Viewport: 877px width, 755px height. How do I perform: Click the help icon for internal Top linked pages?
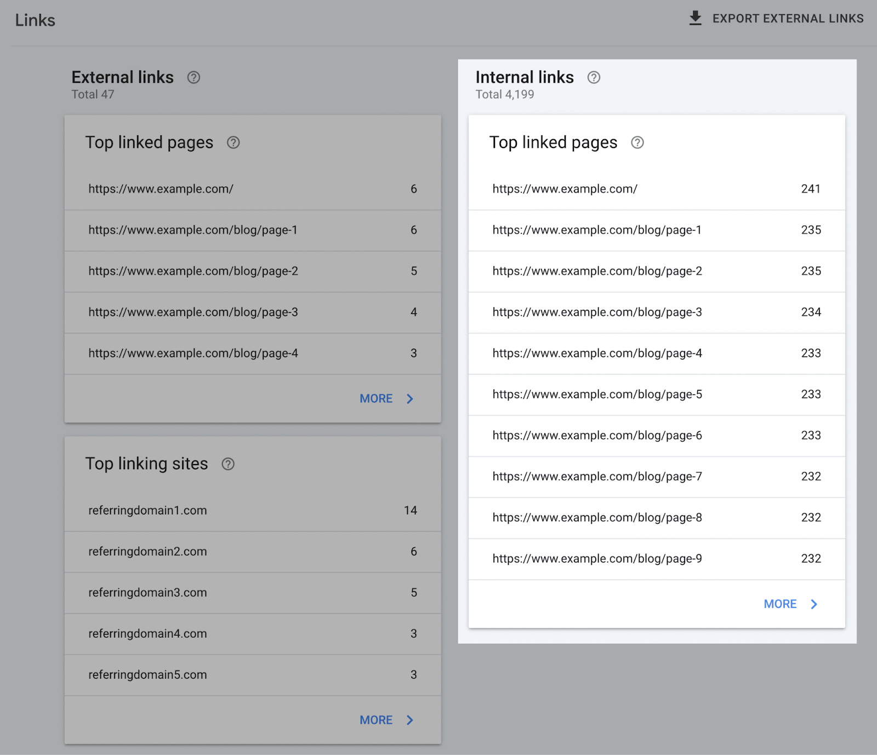[637, 142]
